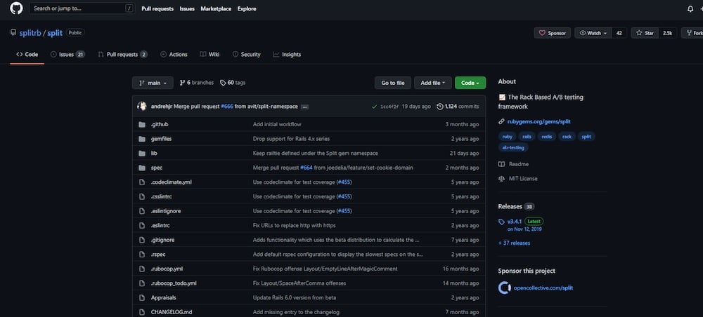
Task: Click the v3.4.1 release tag icon
Action: coord(502,222)
